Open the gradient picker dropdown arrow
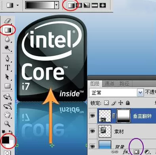The width and height of the screenshot is (156, 155). [57, 5]
